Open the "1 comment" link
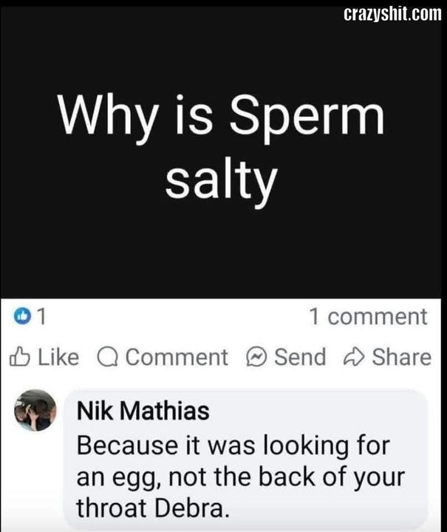The width and height of the screenshot is (447, 532). (369, 316)
